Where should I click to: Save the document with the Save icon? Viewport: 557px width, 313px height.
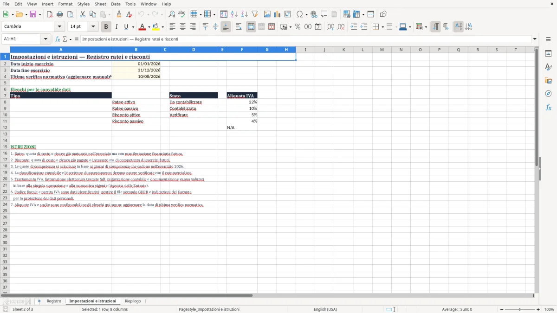pyautogui.click(x=33, y=14)
